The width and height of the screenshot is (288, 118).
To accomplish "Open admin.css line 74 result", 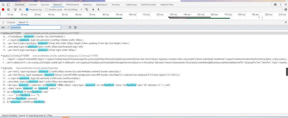I will (144, 50).
